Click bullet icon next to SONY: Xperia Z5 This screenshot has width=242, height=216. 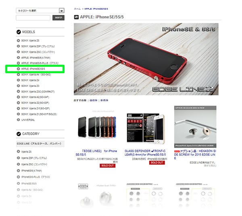pos(19,41)
